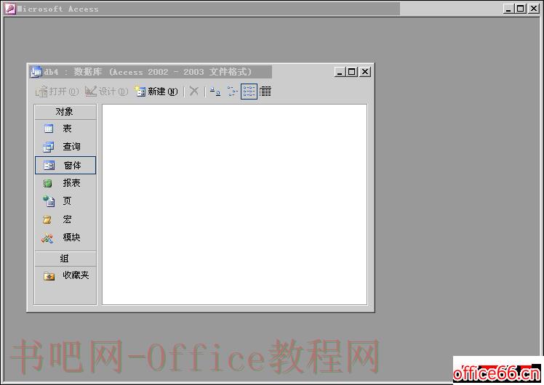Click the 设计 (Design) toolbar button

click(x=106, y=92)
